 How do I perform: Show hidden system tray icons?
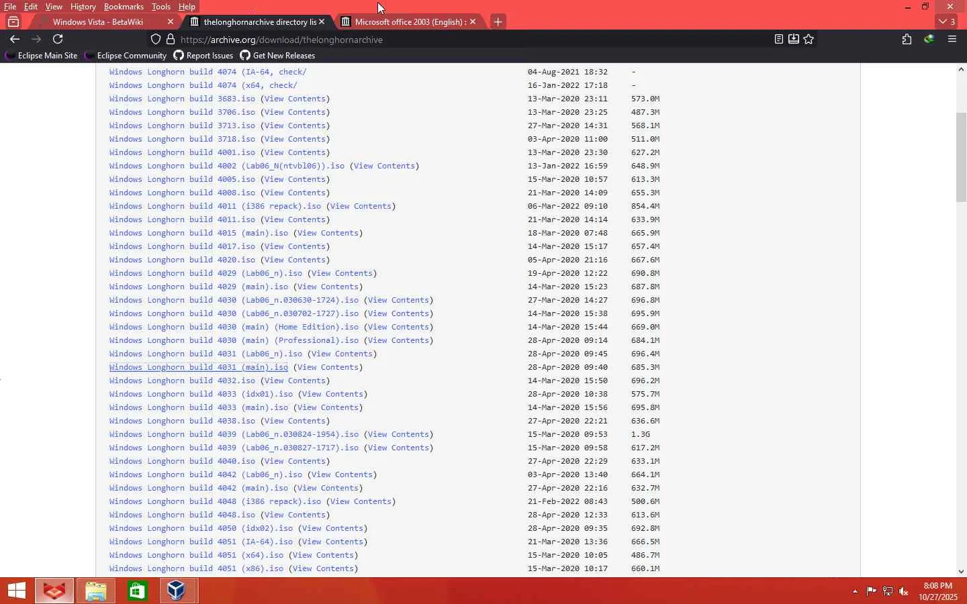click(x=855, y=591)
